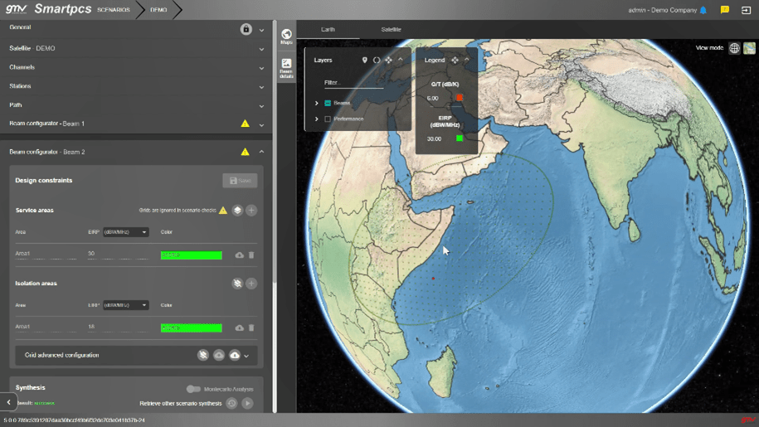Open Service areas Area1 green color swatch
Viewport: 759px width, 427px height.
192,255
